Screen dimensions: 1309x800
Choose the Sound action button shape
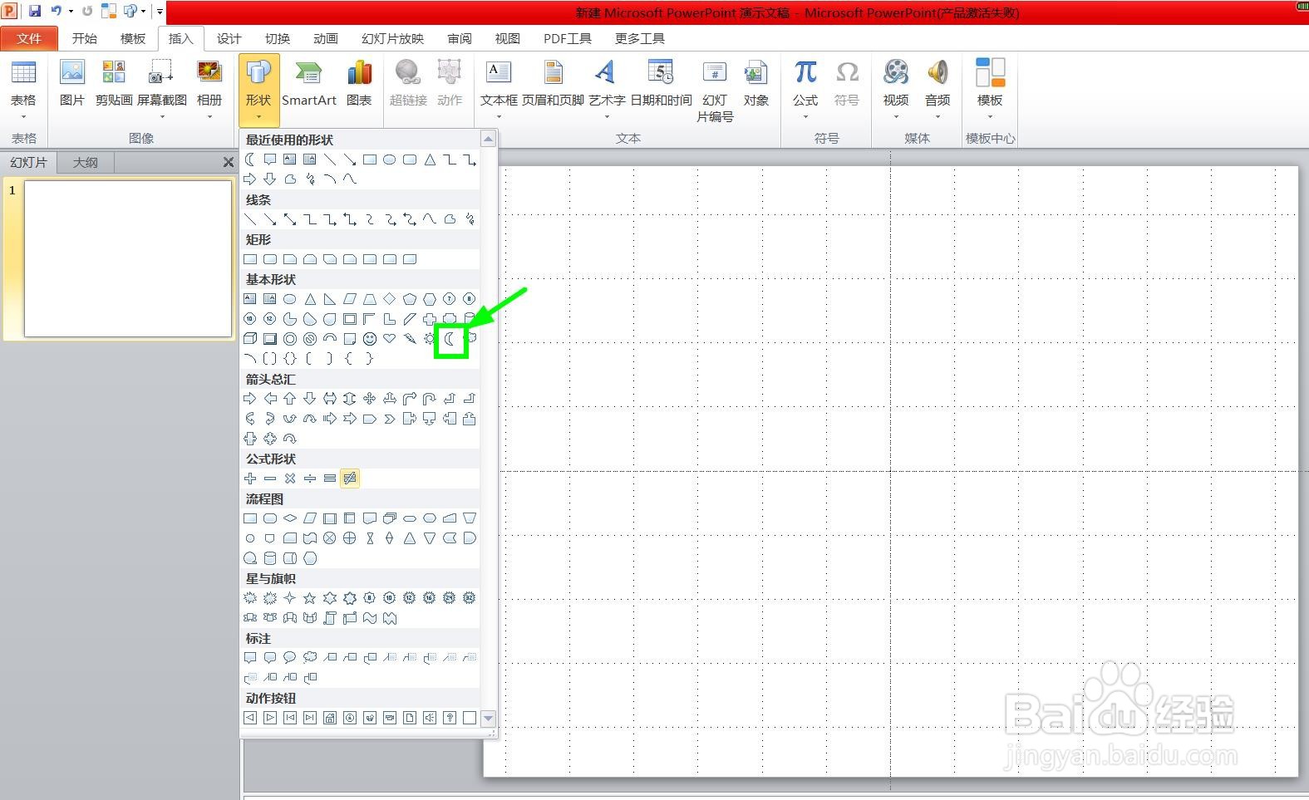point(430,718)
